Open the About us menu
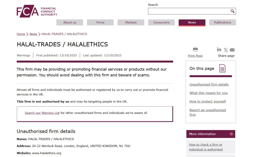The image size is (256, 157). click(x=69, y=22)
